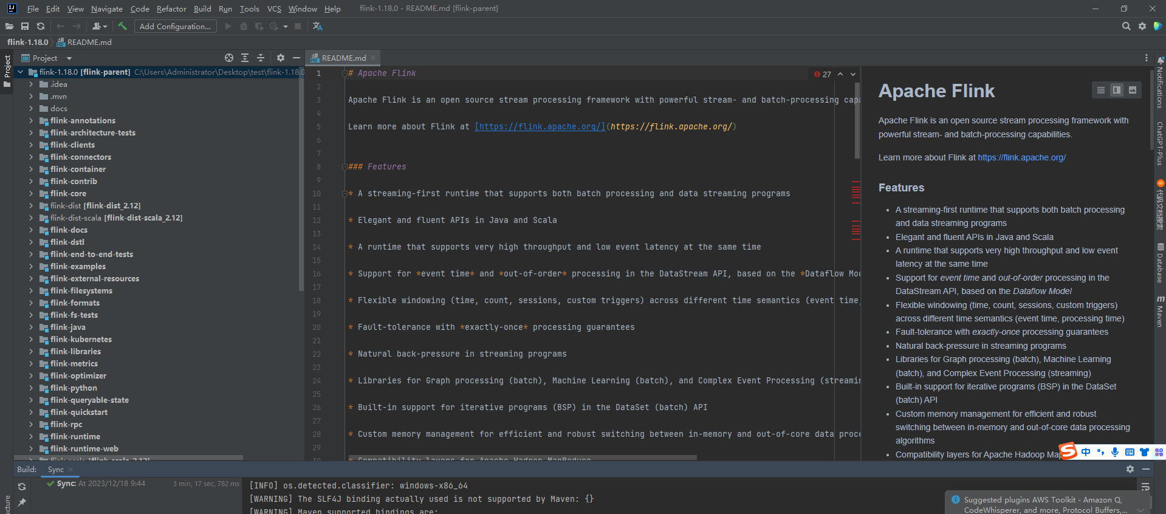Close the README.md editor tab
1166x514 pixels.
(x=373, y=58)
